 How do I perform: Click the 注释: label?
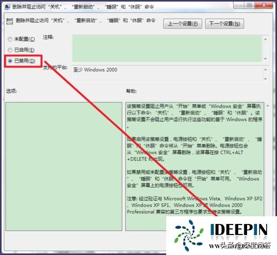click(x=48, y=37)
